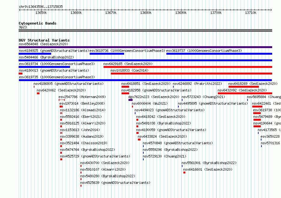This screenshot has height=198, width=281.
Task: Click nsv5723243 (Chuang2021) label
Action: tap(203, 97)
